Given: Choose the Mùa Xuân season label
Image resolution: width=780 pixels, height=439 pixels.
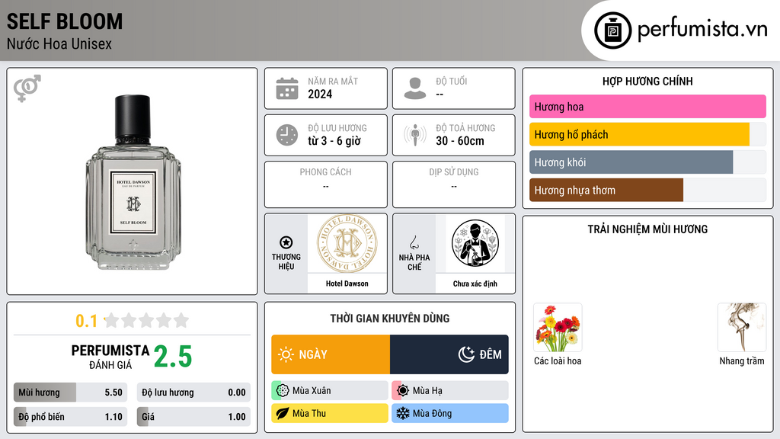Looking at the screenshot, I should [x=312, y=391].
